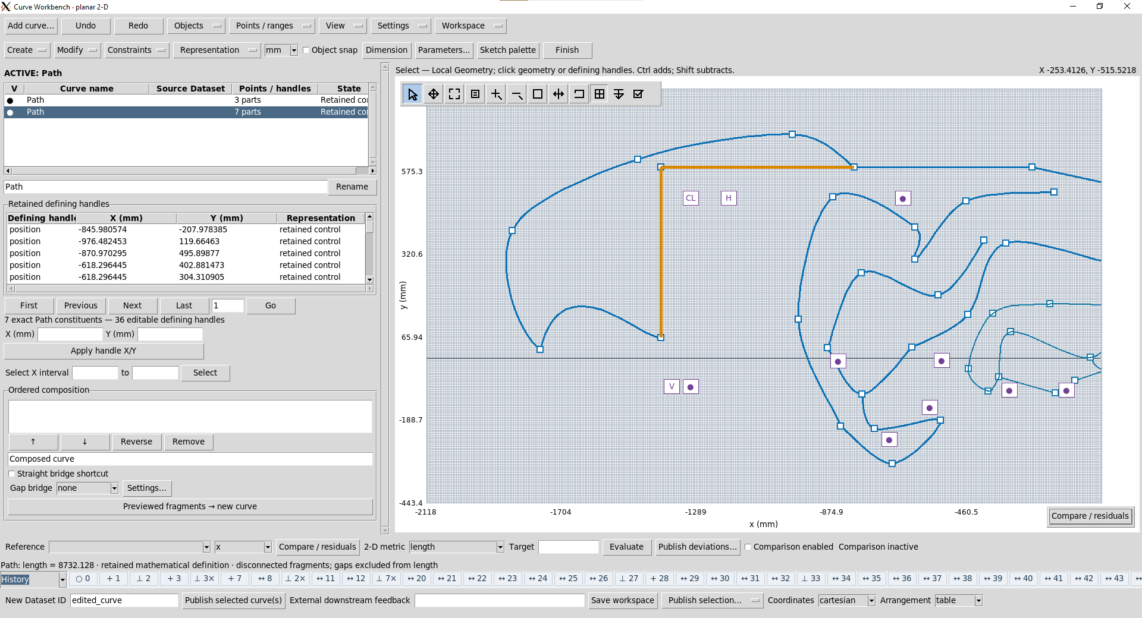Viewport: 1142px width, 618px height.
Task: Click the V constraint badge on canvas
Action: pyautogui.click(x=672, y=387)
